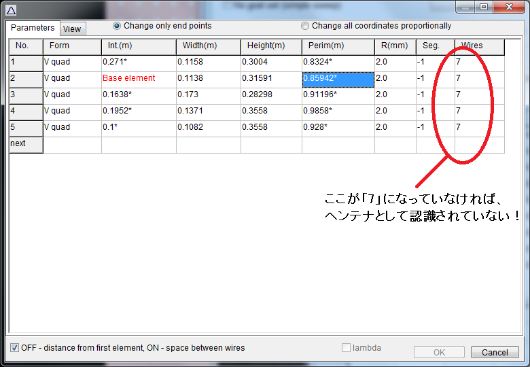Screen dimensions: 530x367
Task: Select row header number 3
Action: (26, 96)
